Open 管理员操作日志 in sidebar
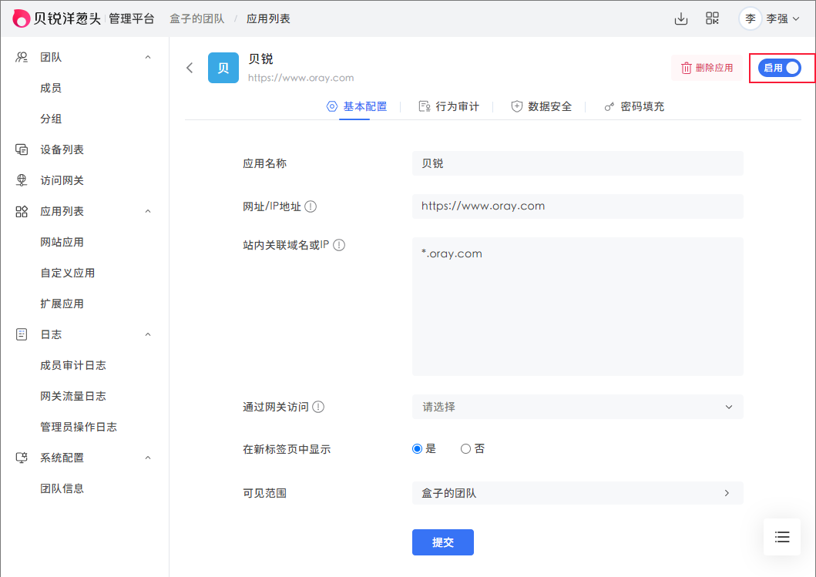816x577 pixels. click(79, 427)
